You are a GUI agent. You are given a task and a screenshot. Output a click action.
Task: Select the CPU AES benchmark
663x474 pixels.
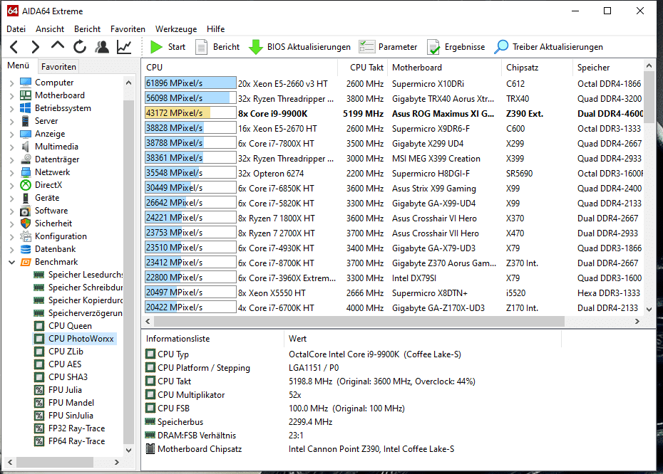pos(58,364)
